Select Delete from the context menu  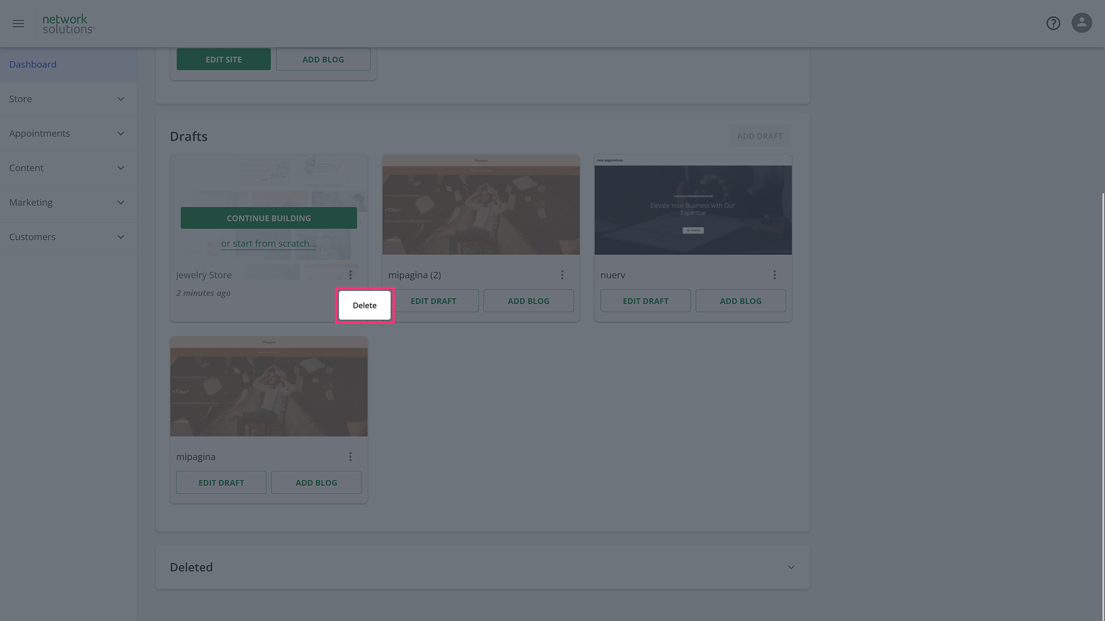[x=364, y=305]
